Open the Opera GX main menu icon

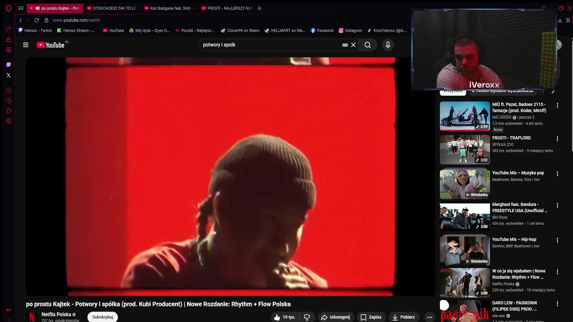coord(8,8)
